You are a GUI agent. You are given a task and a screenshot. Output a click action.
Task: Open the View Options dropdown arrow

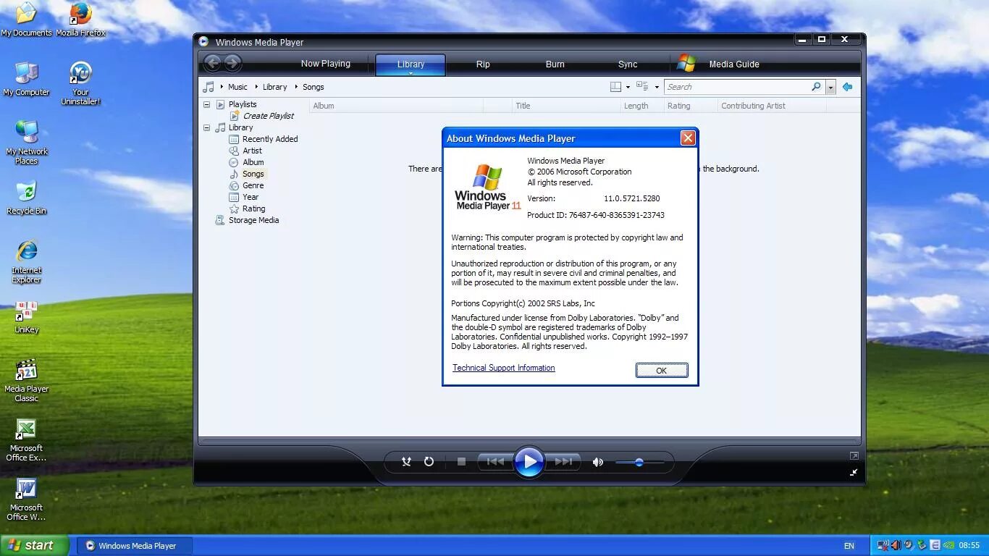pyautogui.click(x=657, y=87)
